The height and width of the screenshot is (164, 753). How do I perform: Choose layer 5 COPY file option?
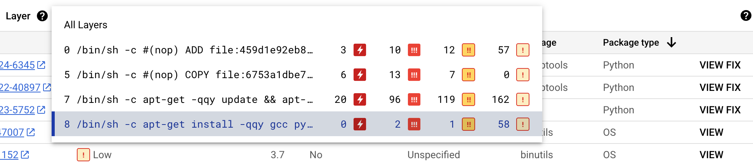click(x=189, y=75)
